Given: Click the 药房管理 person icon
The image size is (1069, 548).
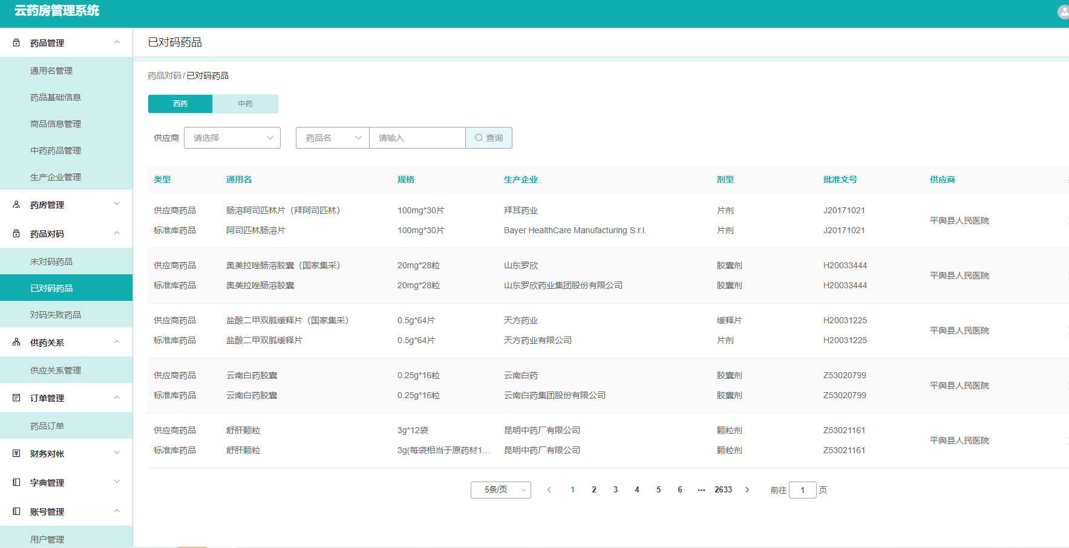Looking at the screenshot, I should pyautogui.click(x=16, y=205).
